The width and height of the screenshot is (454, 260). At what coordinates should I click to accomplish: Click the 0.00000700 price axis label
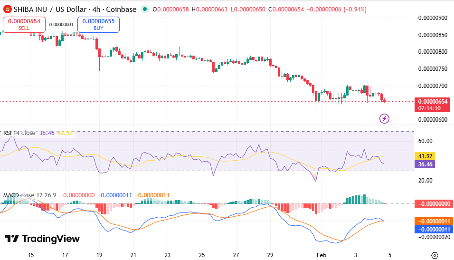[433, 86]
